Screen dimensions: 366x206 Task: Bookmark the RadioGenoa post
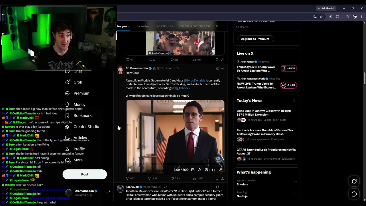pyautogui.click(x=217, y=60)
